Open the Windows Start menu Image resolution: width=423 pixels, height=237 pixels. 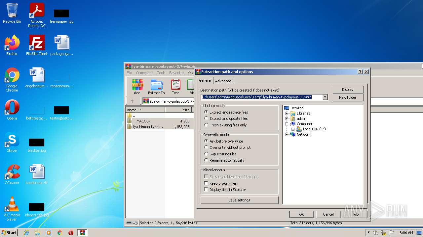click(x=9, y=233)
